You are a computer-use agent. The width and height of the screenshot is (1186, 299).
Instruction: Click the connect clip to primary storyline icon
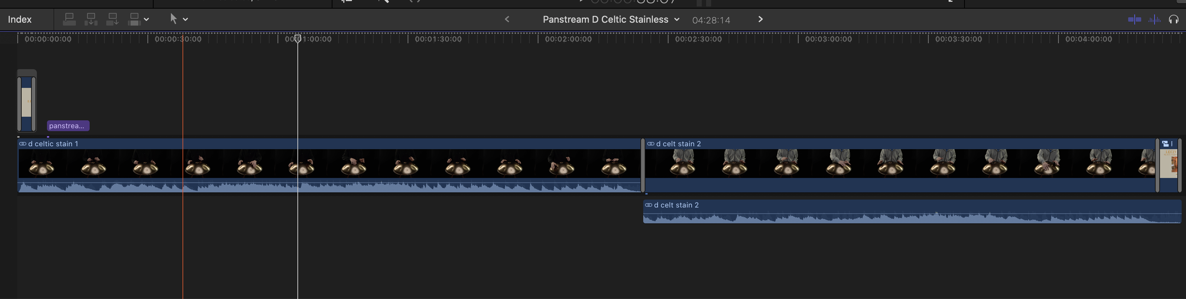point(69,19)
